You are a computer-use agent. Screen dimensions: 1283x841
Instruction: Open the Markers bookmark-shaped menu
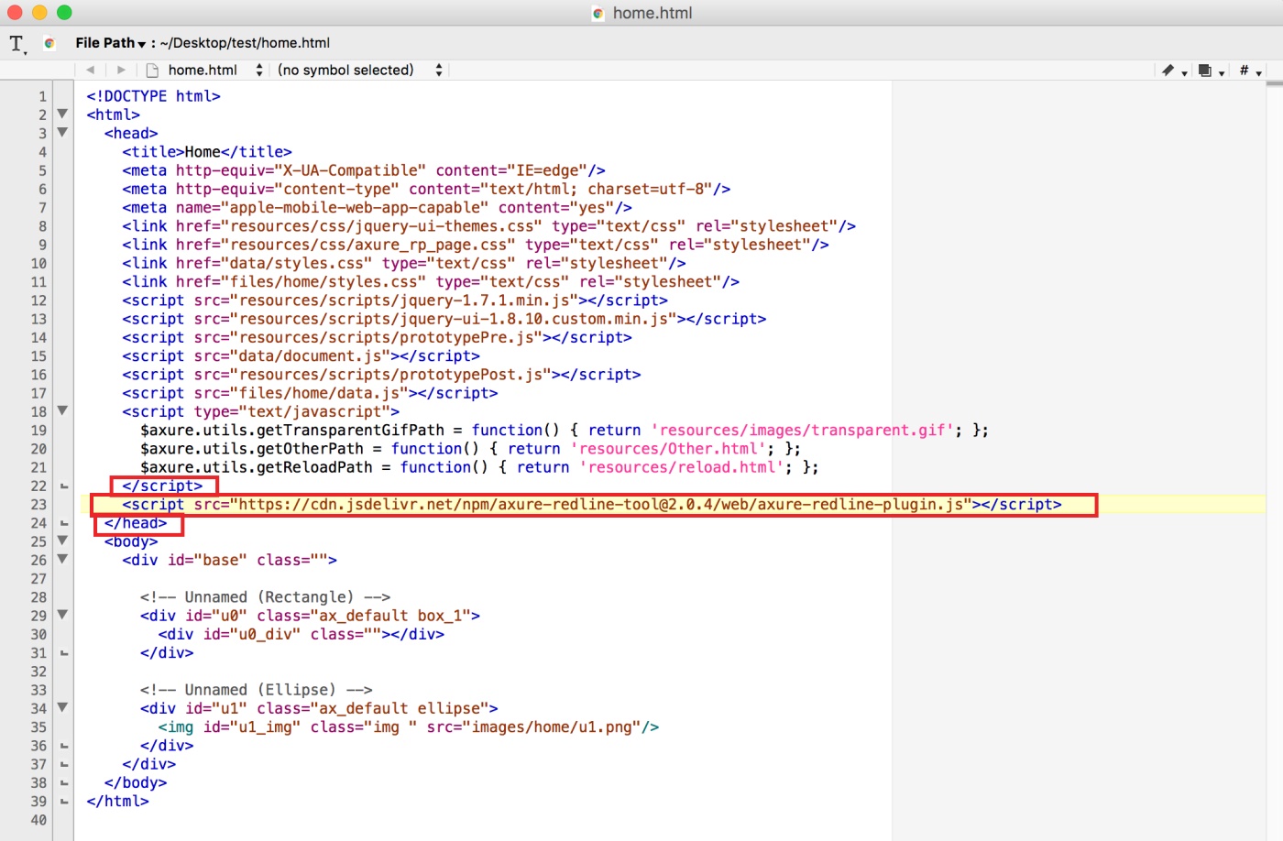tap(1172, 71)
